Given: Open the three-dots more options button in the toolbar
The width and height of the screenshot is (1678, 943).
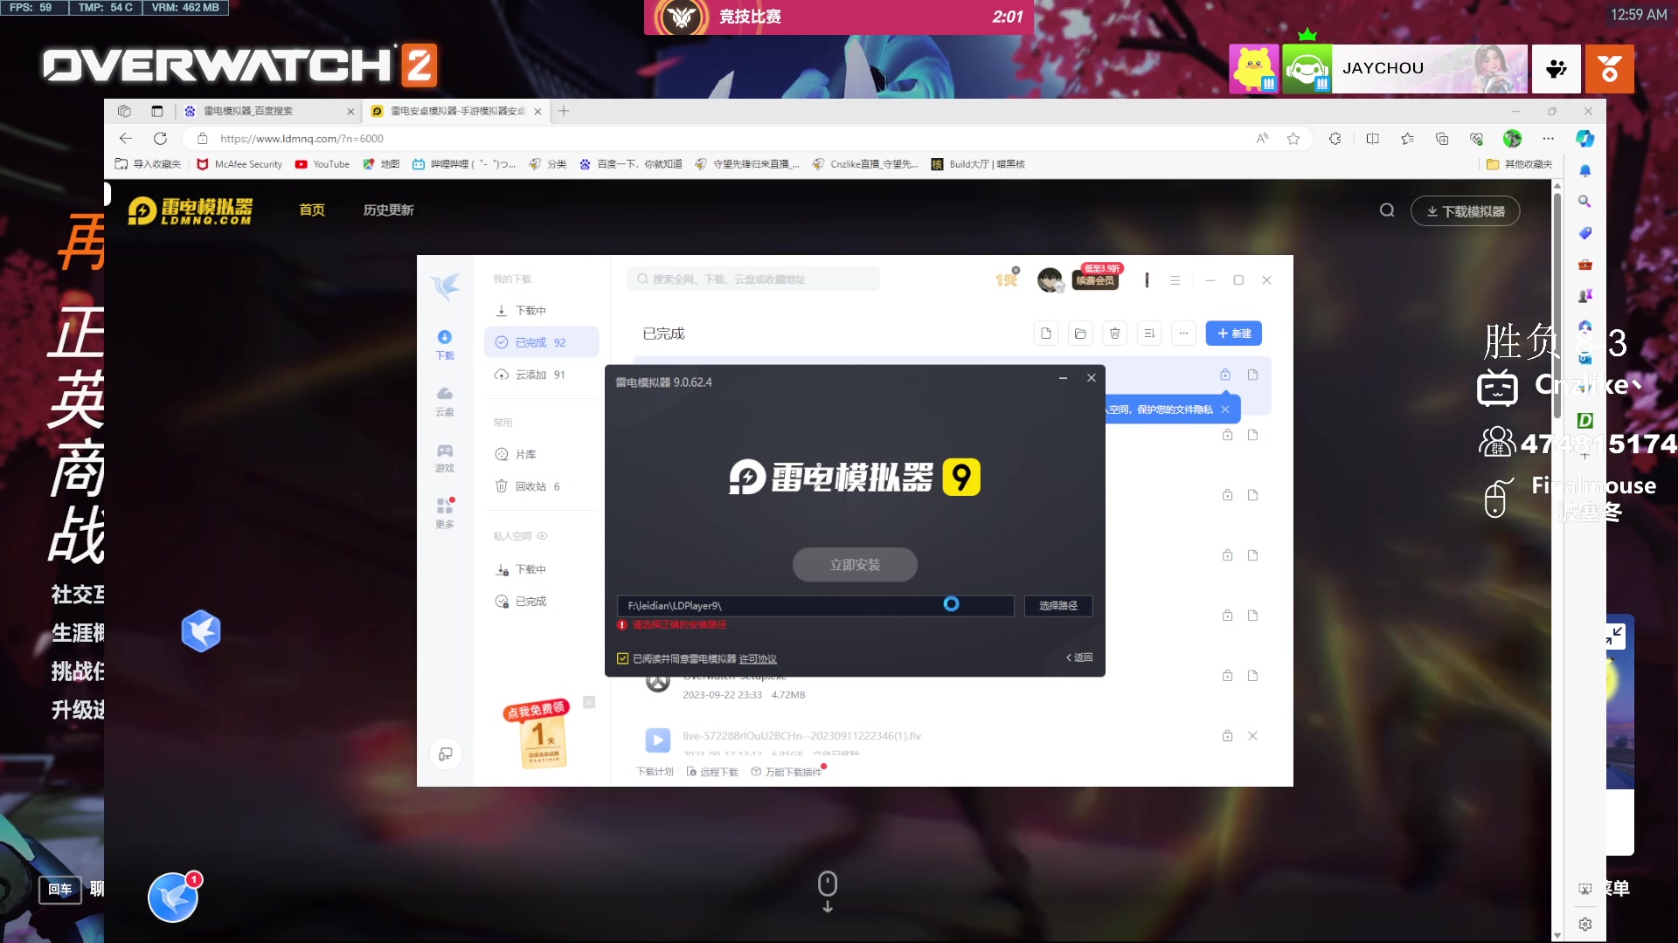Looking at the screenshot, I should coord(1183,334).
